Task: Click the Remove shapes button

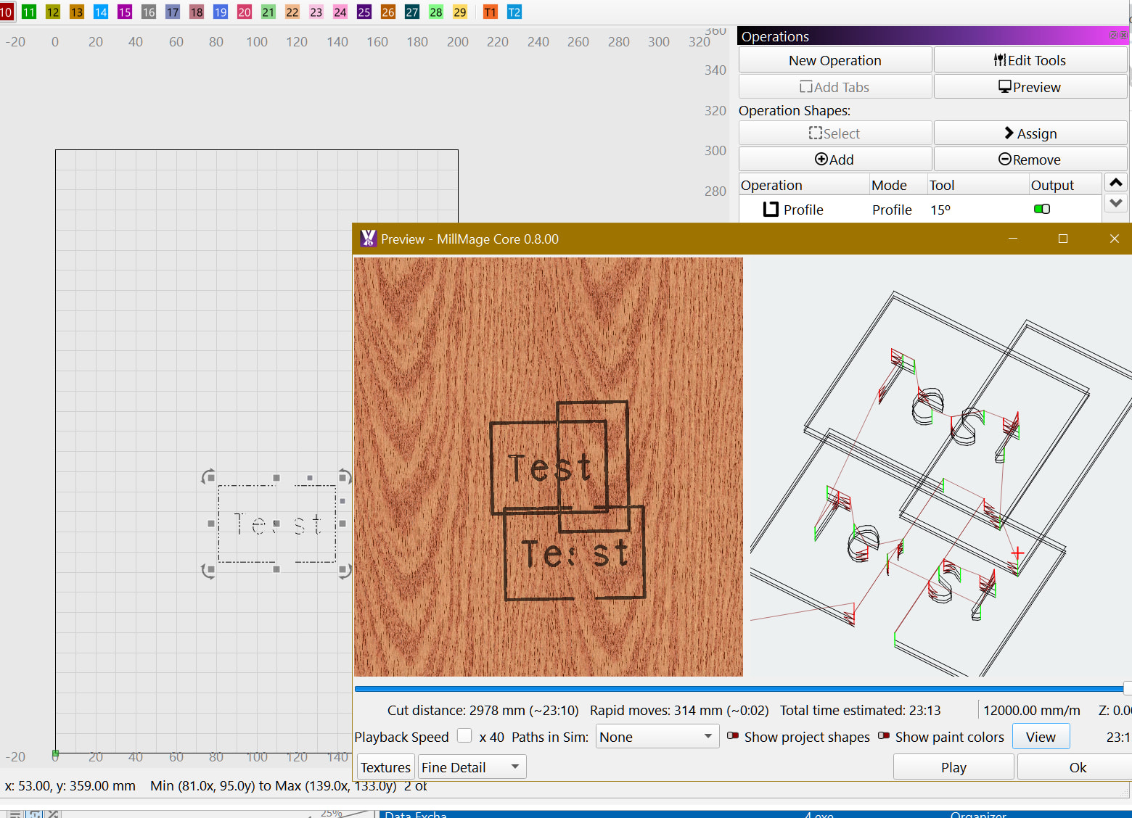Action: click(1030, 160)
